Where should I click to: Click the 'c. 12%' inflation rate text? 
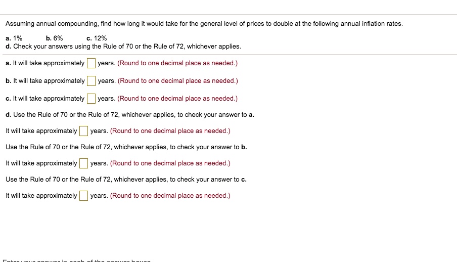click(x=97, y=38)
